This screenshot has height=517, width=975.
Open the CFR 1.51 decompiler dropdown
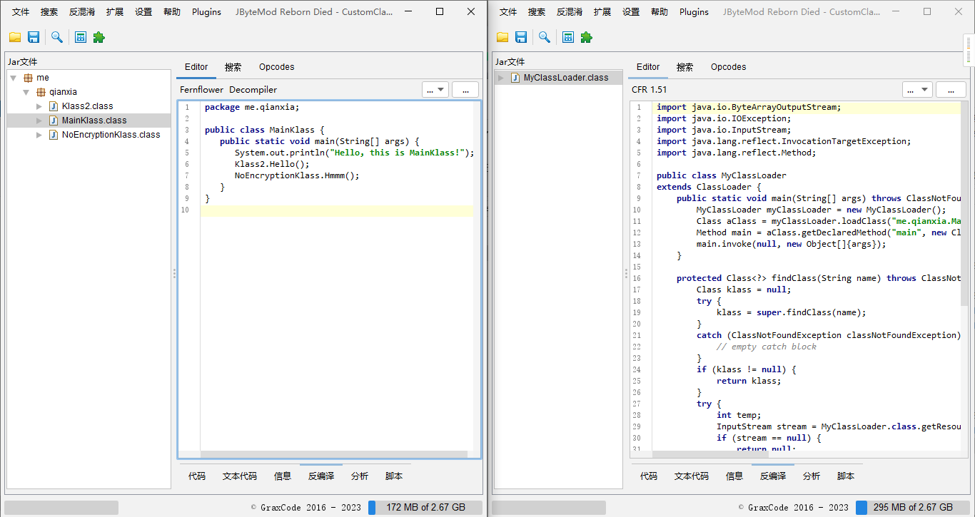point(917,90)
